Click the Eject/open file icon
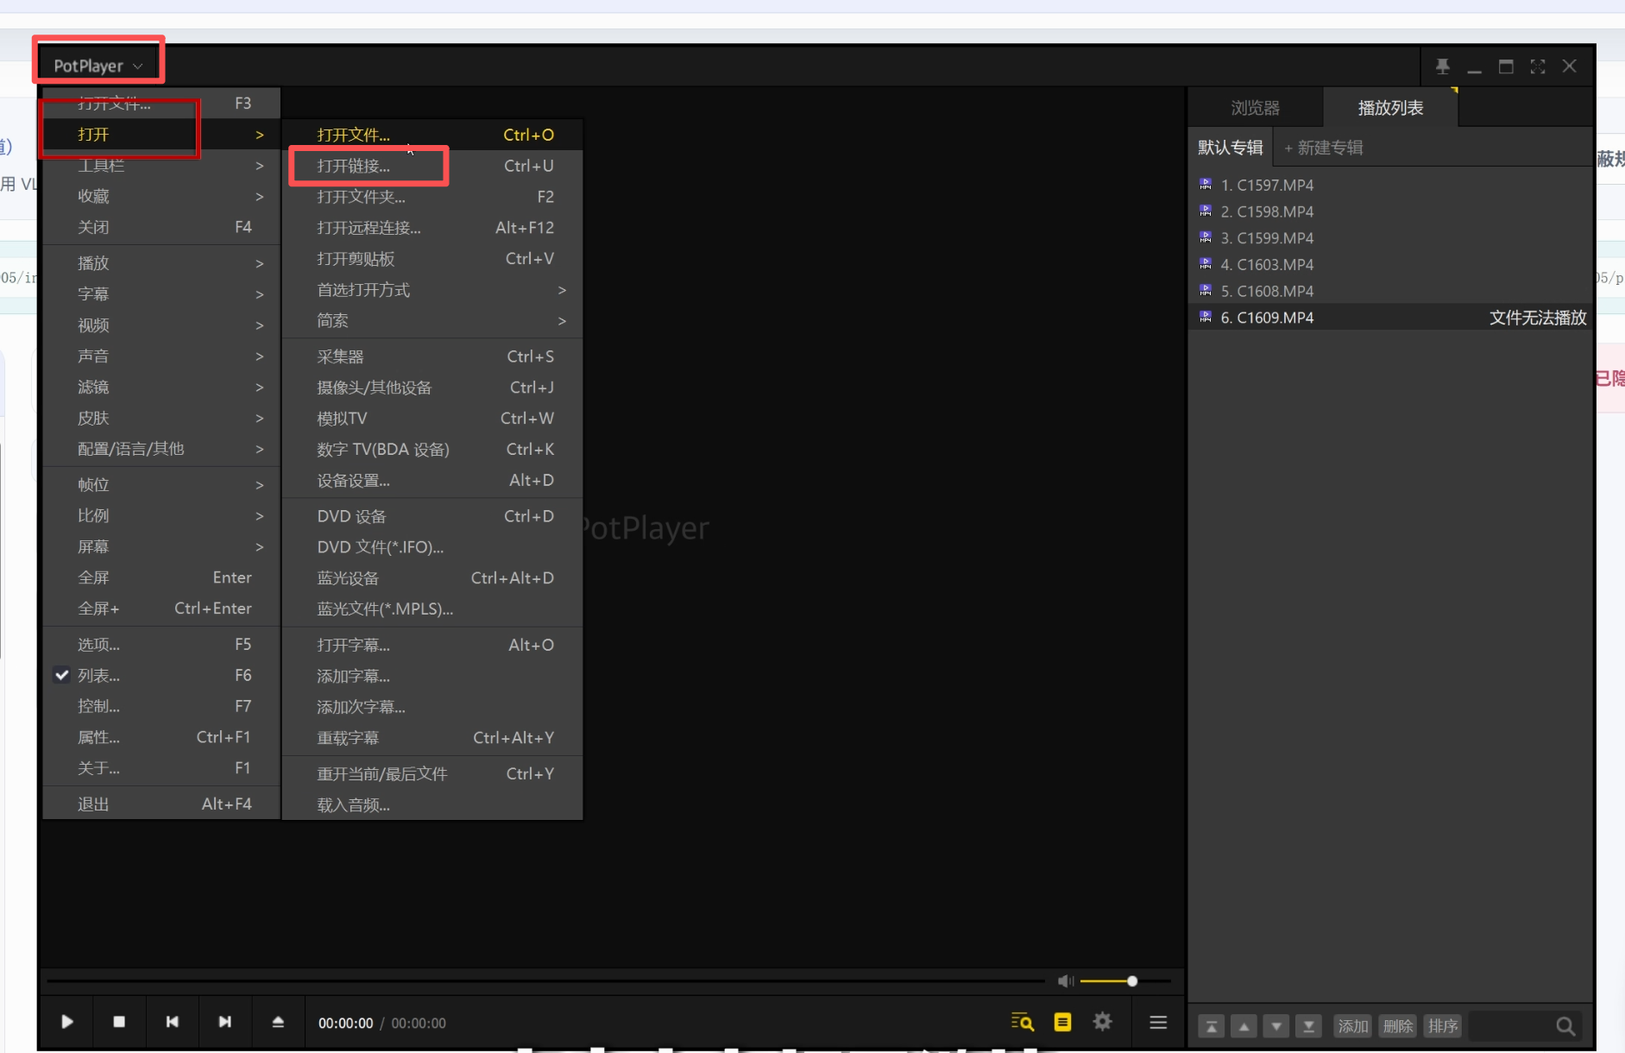Screen dimensions: 1625x1053 [x=278, y=1022]
